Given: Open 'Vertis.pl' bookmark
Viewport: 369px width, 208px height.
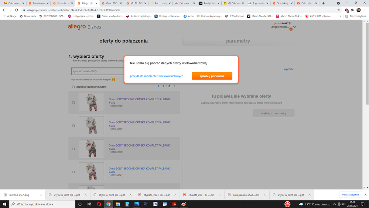Looking at the screenshot, I should [167, 16].
